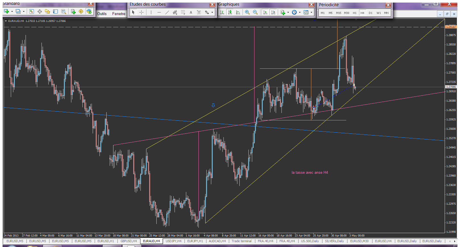Switch chart display to candlesticks
Viewport: 460px width, 247px height.
pos(230,12)
